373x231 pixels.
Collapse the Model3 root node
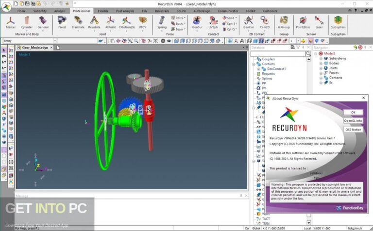pos(316,54)
